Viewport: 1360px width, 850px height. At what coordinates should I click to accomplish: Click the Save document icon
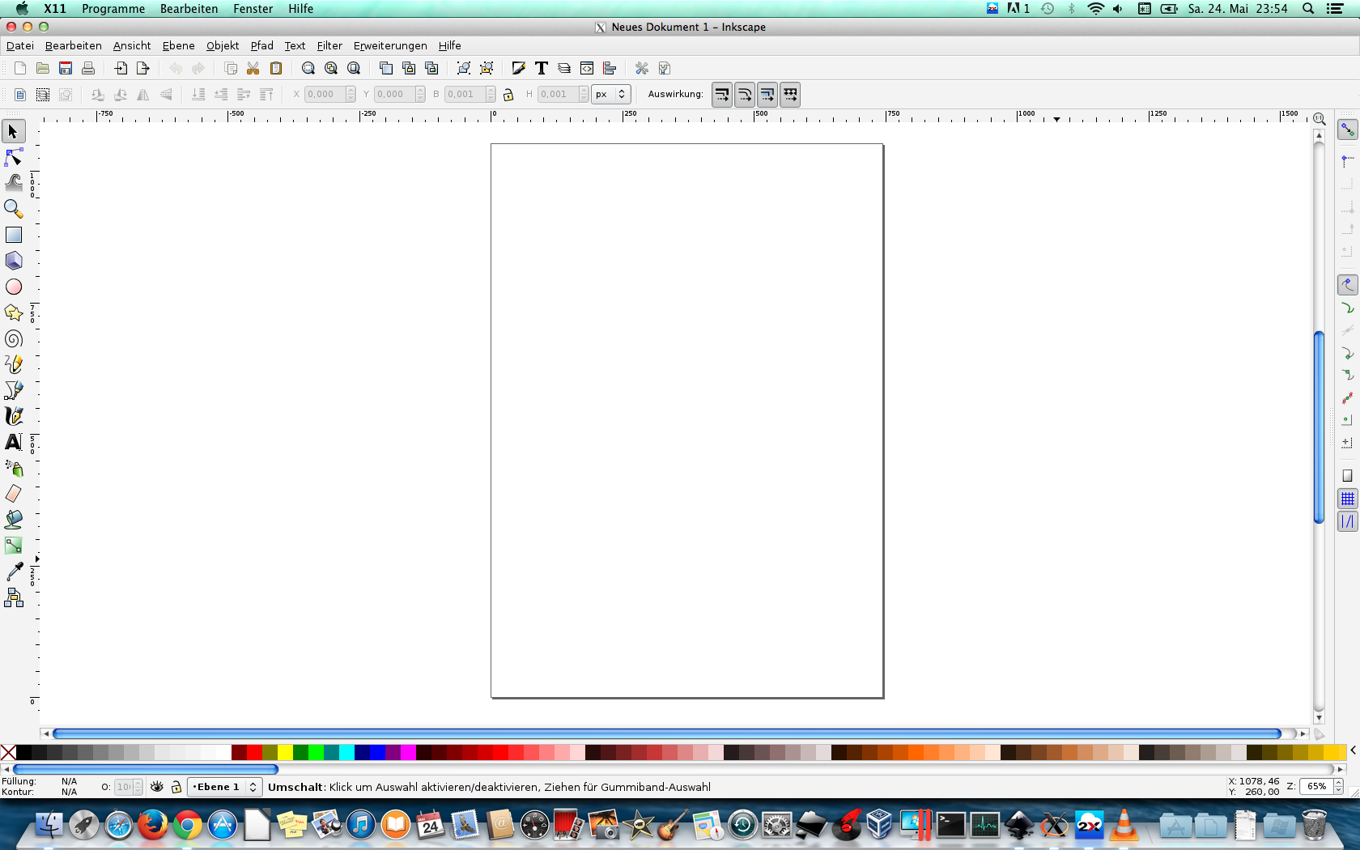pos(66,68)
